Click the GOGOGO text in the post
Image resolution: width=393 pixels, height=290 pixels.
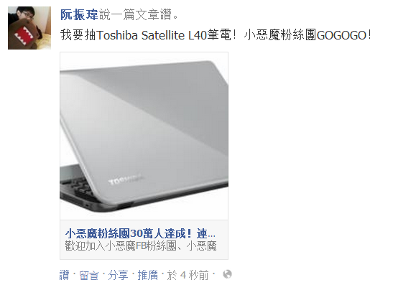pyautogui.click(x=341, y=35)
